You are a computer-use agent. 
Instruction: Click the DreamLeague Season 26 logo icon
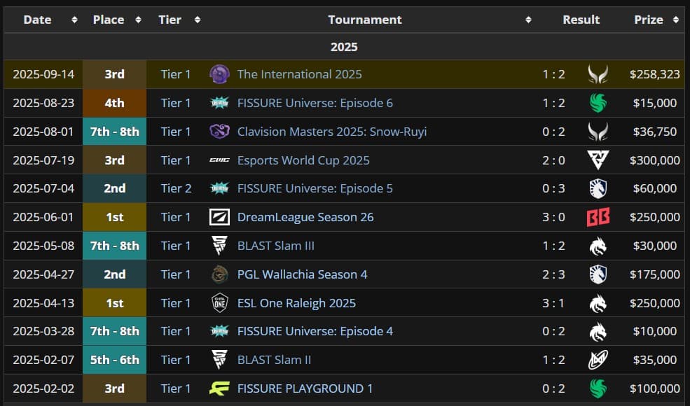(x=219, y=217)
